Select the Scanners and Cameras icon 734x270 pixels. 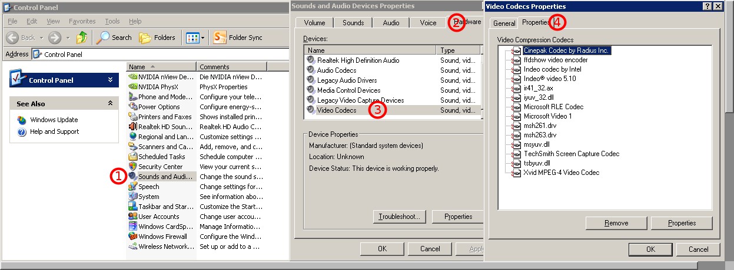click(x=133, y=147)
